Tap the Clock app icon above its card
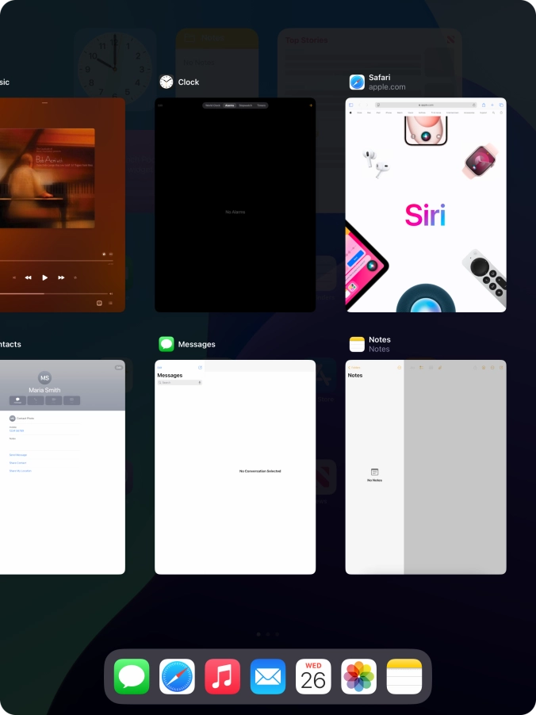This screenshot has width=536, height=715. coord(167,82)
